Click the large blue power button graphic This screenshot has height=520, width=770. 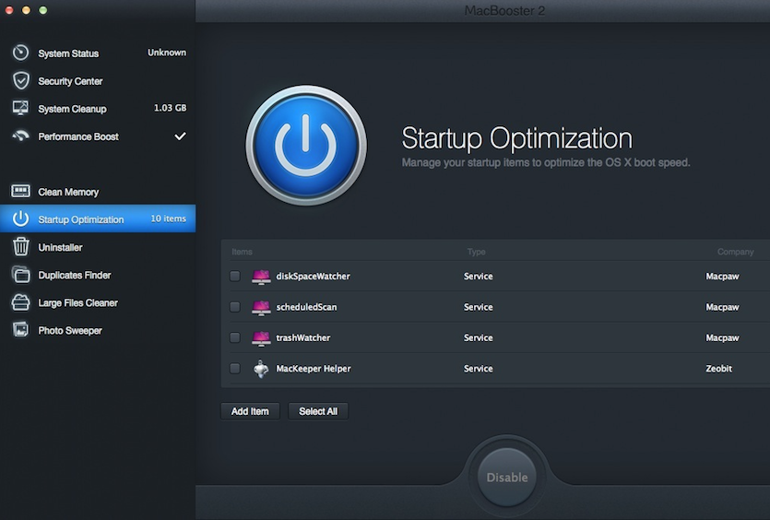306,146
